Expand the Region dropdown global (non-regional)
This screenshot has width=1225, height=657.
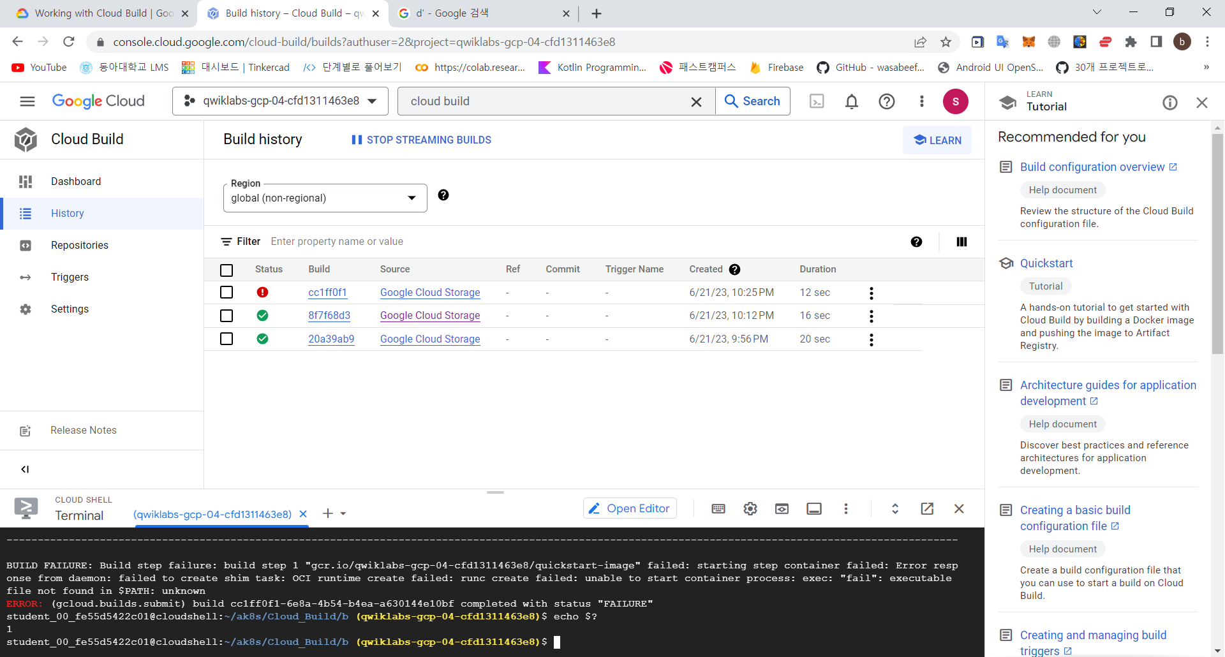coord(325,198)
